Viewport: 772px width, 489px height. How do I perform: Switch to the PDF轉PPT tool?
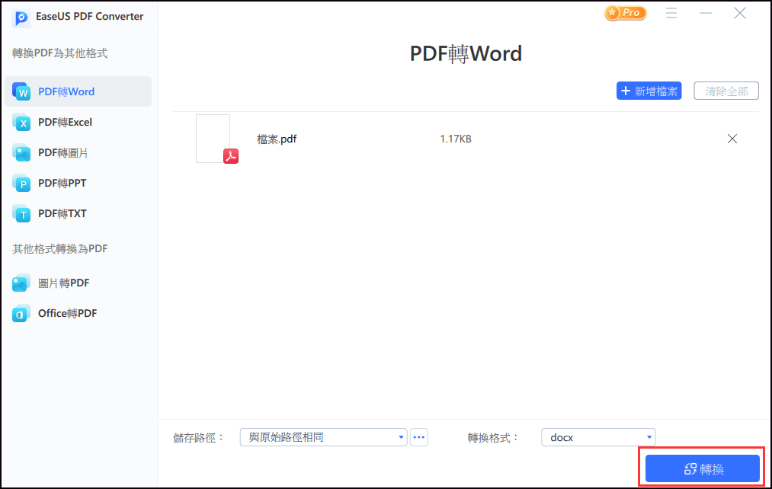point(62,183)
